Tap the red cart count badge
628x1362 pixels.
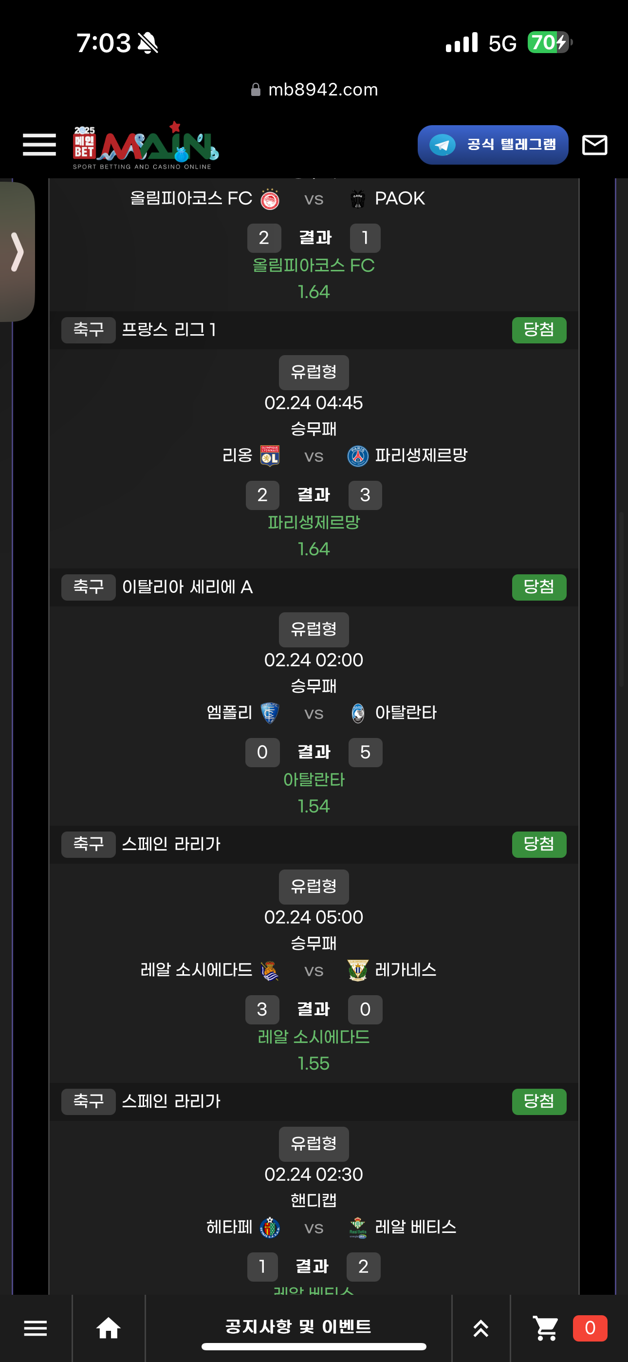[590, 1327]
